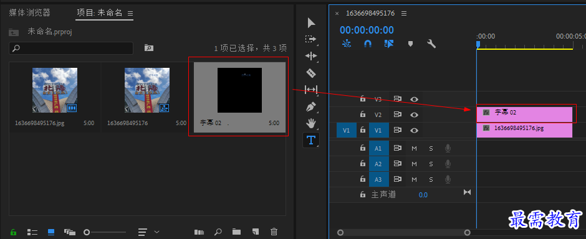Enable voice-over record on A2
Screen dimensions: 586x239
(x=448, y=164)
